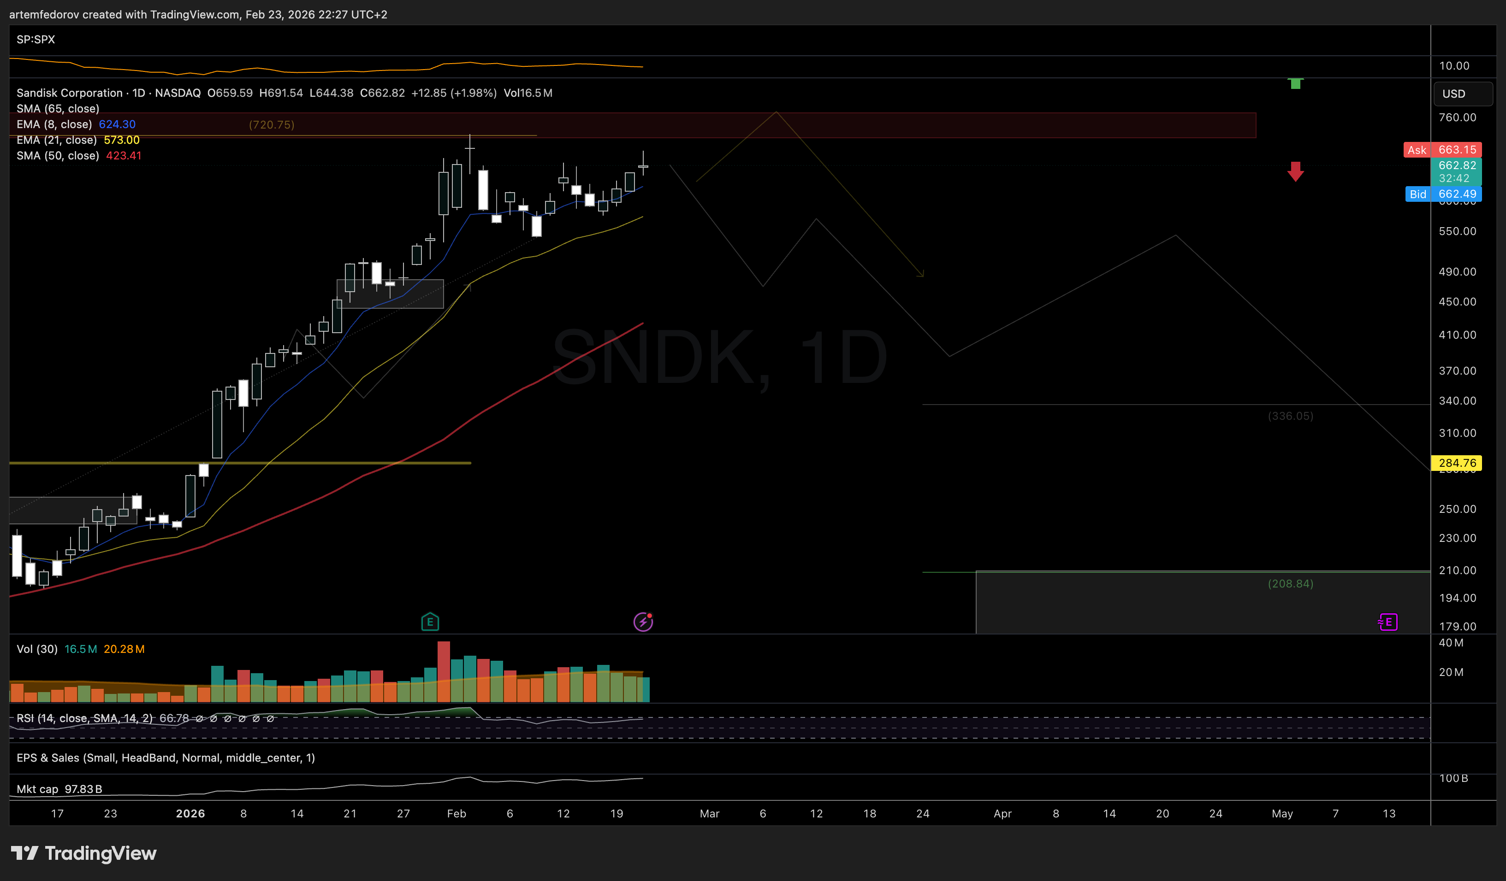Select the (208.84) green line label
1506x881 pixels.
(1290, 583)
